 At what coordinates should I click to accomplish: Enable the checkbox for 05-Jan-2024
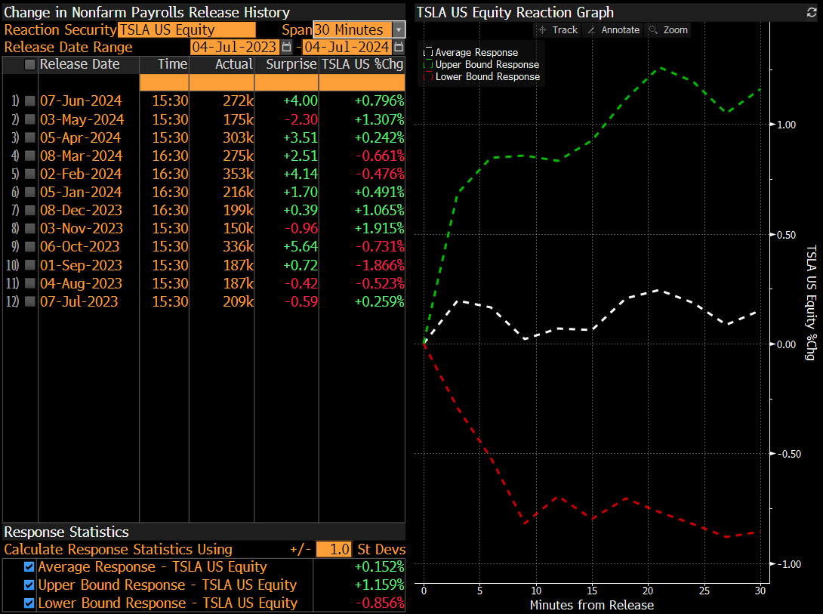(x=30, y=192)
